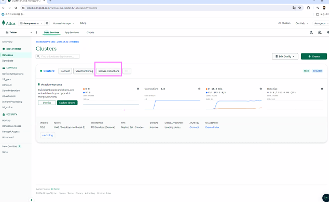Open project options three-dot menu
The height and width of the screenshot is (202, 329).
[36, 33]
